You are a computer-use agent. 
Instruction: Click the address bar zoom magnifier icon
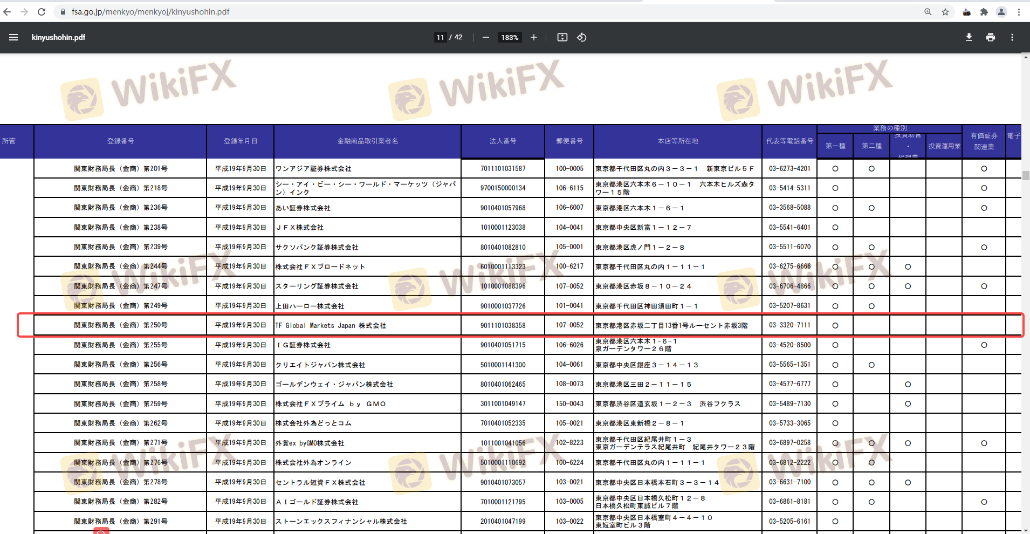pyautogui.click(x=928, y=12)
